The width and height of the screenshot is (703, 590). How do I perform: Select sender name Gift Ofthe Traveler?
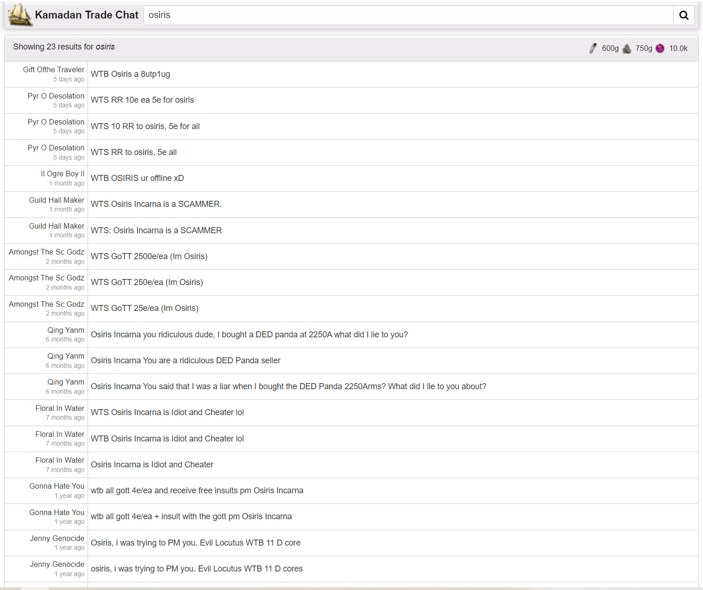tap(54, 69)
